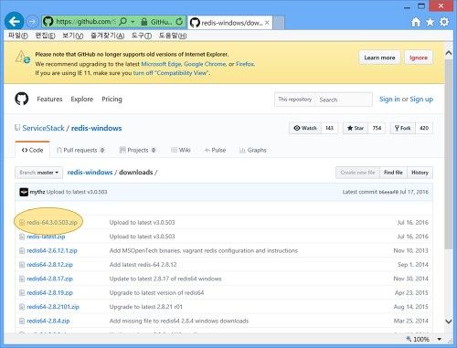This screenshot has height=348, width=457.
Task: Click file icon beside redis64-2.8.19.zip
Action: (x=22, y=292)
